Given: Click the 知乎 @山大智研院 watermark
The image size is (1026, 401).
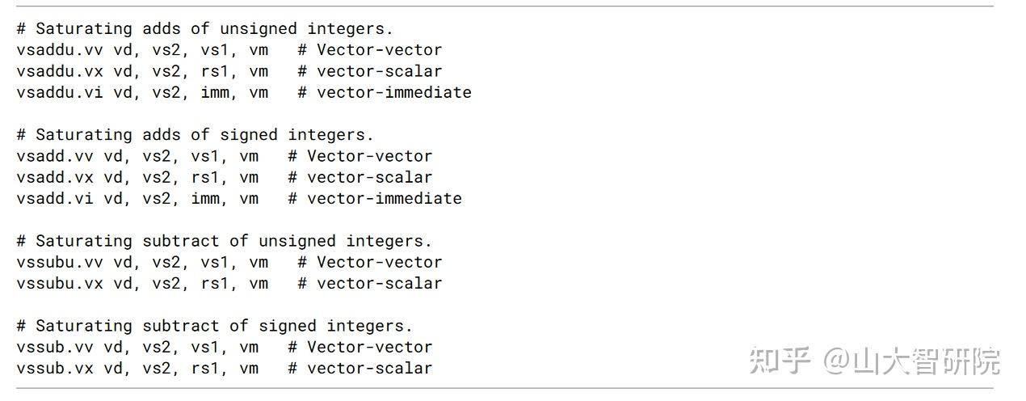Looking at the screenshot, I should [x=874, y=361].
